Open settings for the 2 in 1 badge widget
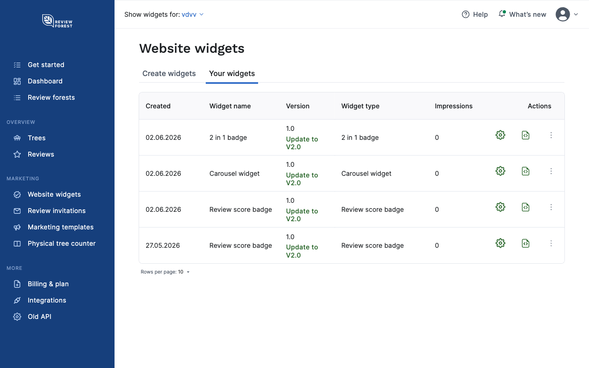The width and height of the screenshot is (589, 368). (500, 135)
